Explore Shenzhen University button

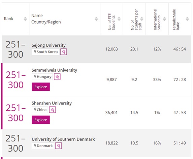pyautogui.click(x=41, y=120)
